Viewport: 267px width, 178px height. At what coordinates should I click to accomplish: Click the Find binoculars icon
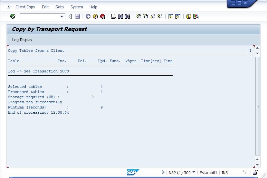click(x=120, y=16)
